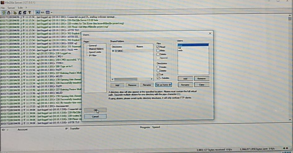293x153 pixels.
Task: Click the shared folders scroll-left arrow
Action: click(x=112, y=79)
